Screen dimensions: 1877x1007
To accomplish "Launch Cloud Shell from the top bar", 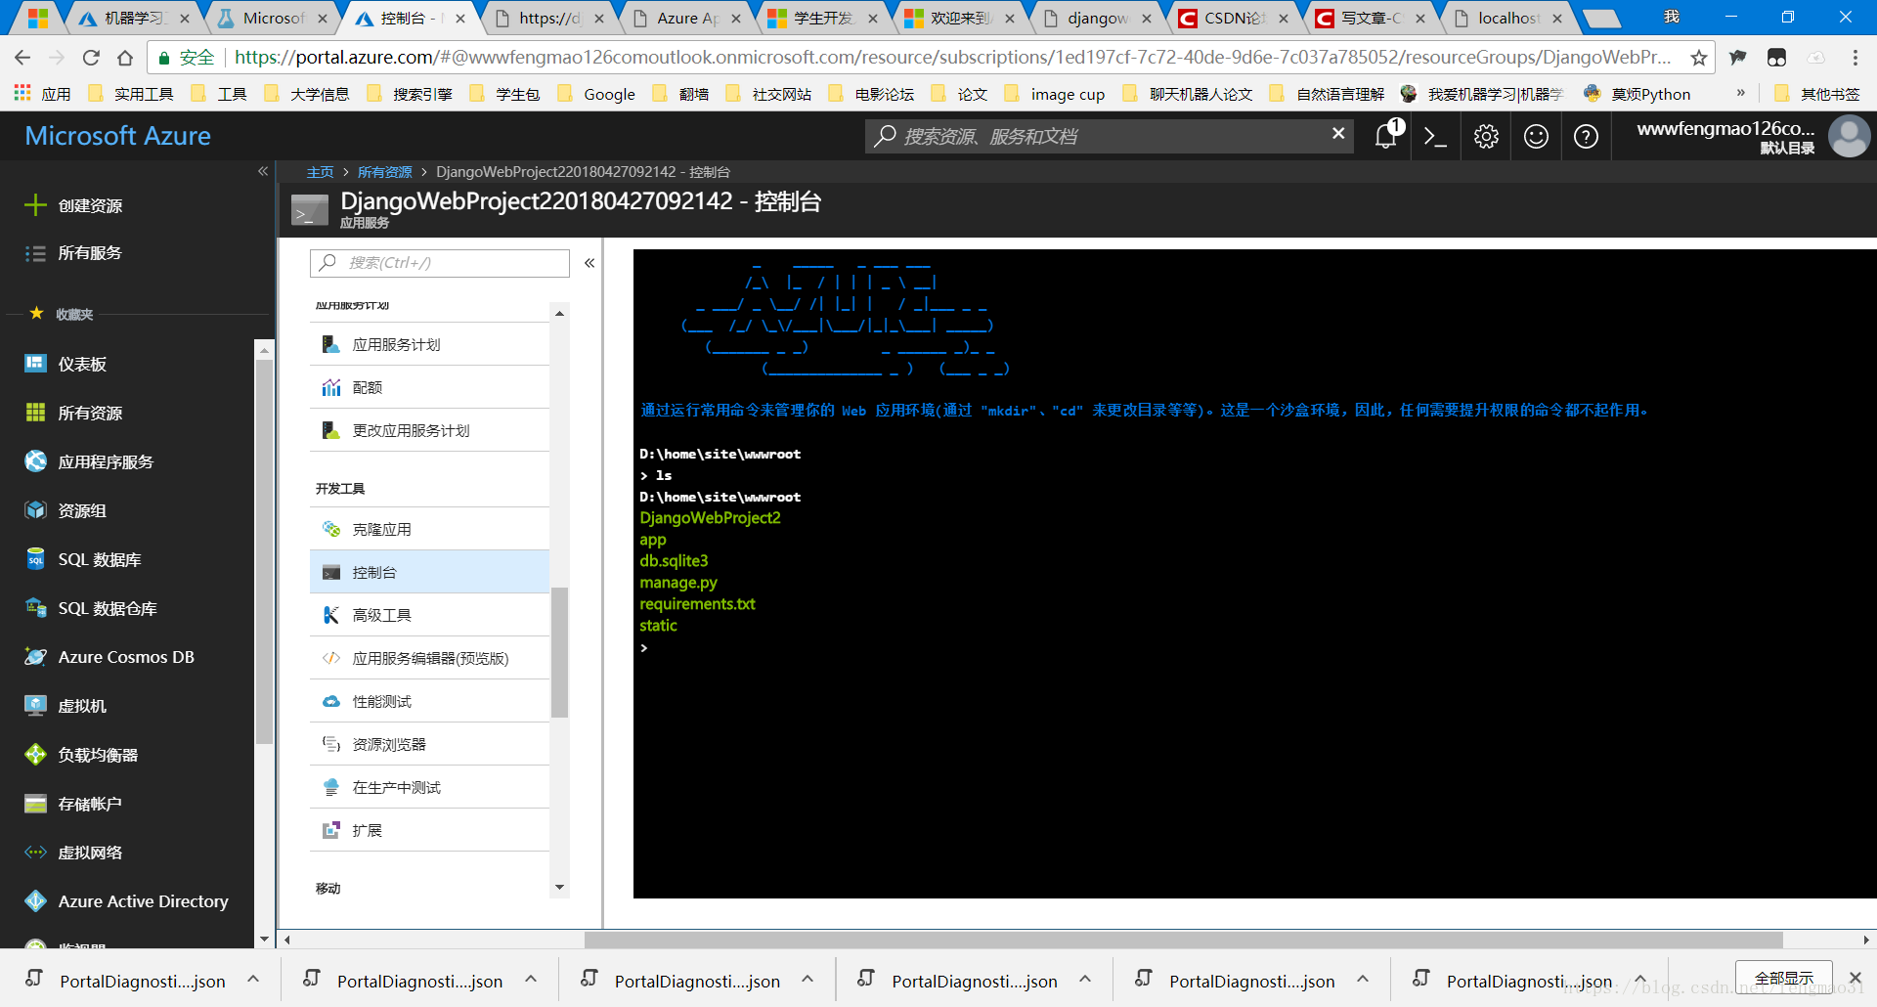I will coord(1435,137).
